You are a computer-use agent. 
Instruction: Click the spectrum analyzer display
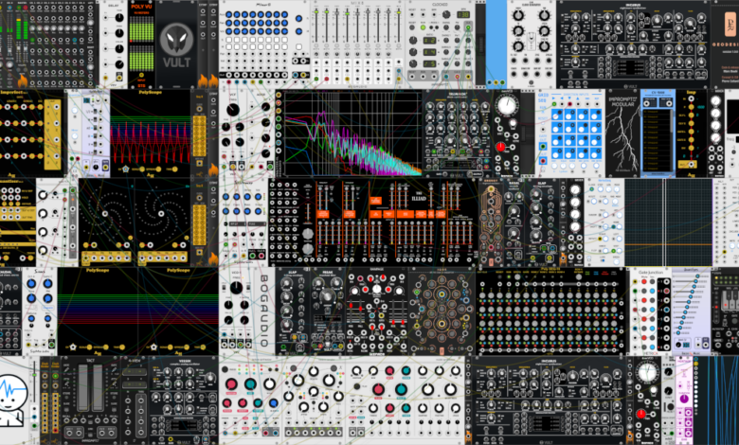pyautogui.click(x=351, y=133)
